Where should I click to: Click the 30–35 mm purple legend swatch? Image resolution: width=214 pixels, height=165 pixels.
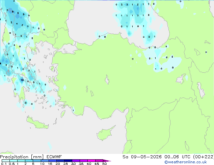[76, 161]
